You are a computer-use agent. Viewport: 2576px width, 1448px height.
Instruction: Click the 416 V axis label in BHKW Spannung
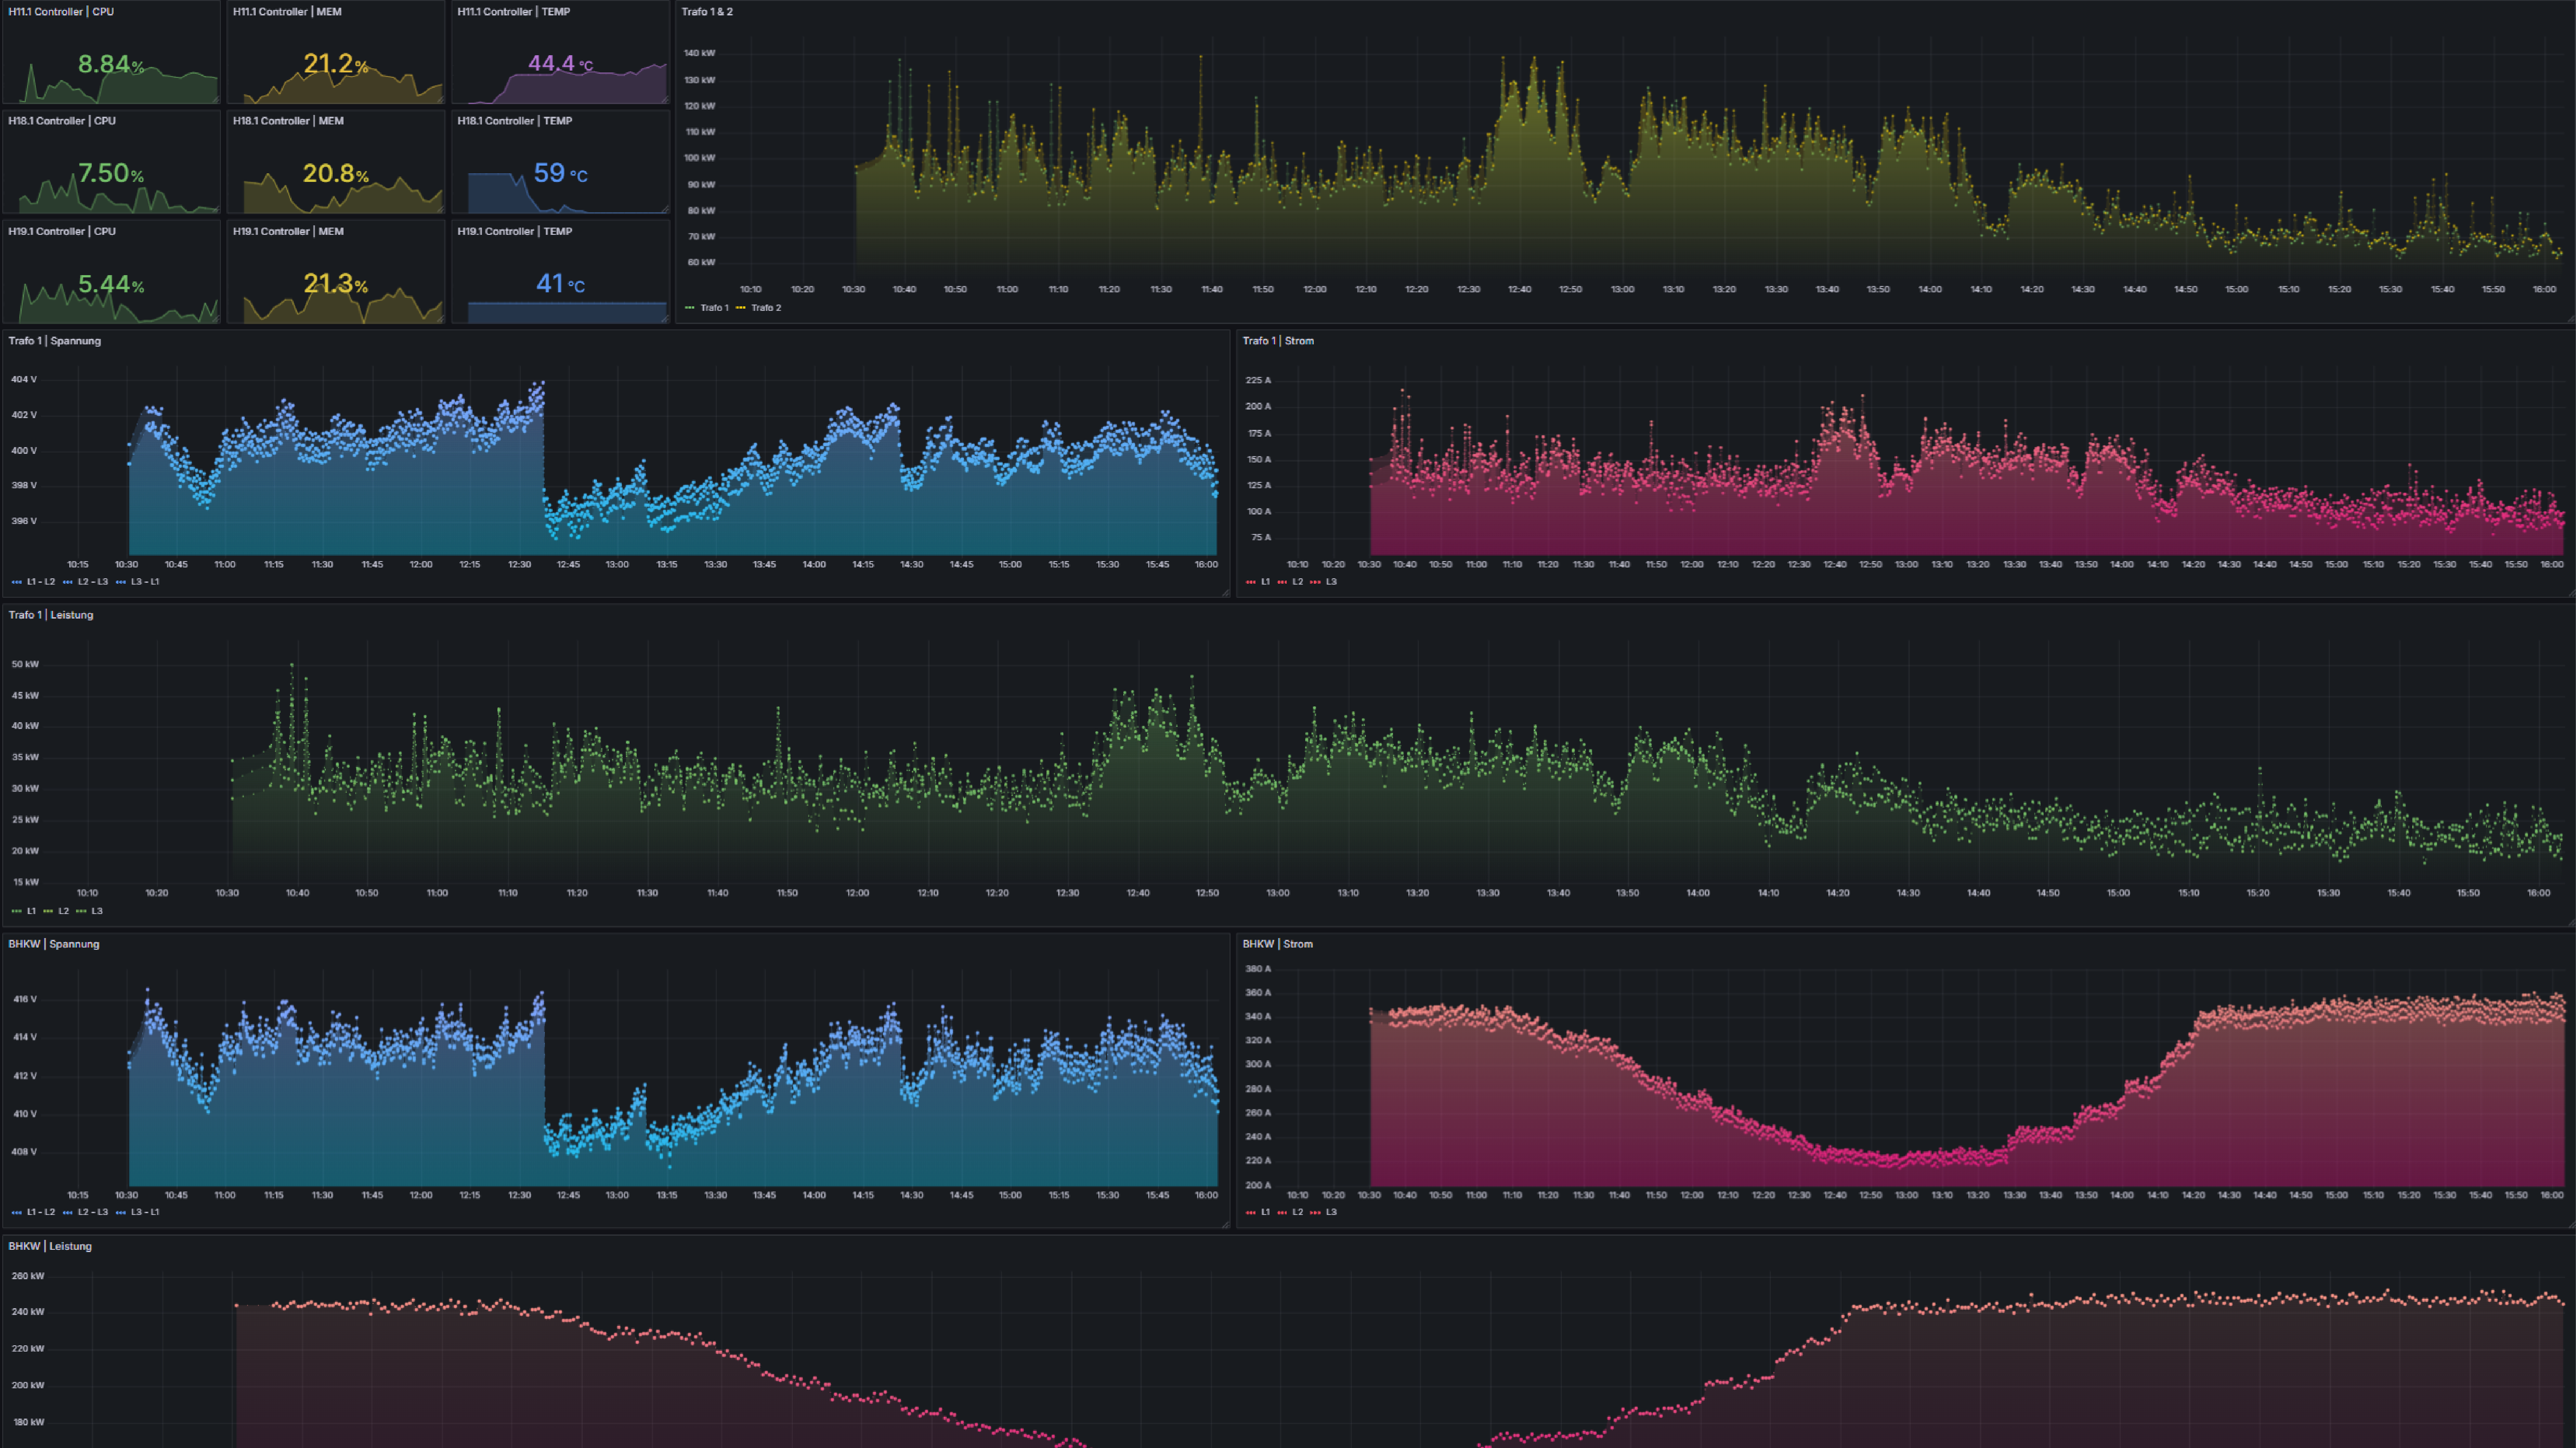(24, 1000)
